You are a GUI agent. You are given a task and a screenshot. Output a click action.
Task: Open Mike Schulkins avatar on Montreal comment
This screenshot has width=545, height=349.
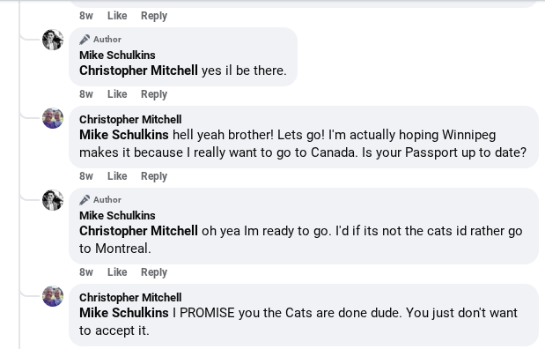click(x=53, y=200)
